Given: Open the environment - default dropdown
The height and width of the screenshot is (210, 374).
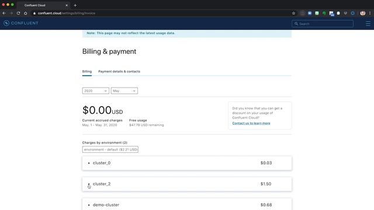Looking at the screenshot, I should point(110,149).
